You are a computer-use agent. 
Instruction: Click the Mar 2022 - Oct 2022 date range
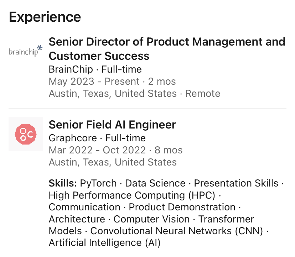97,150
